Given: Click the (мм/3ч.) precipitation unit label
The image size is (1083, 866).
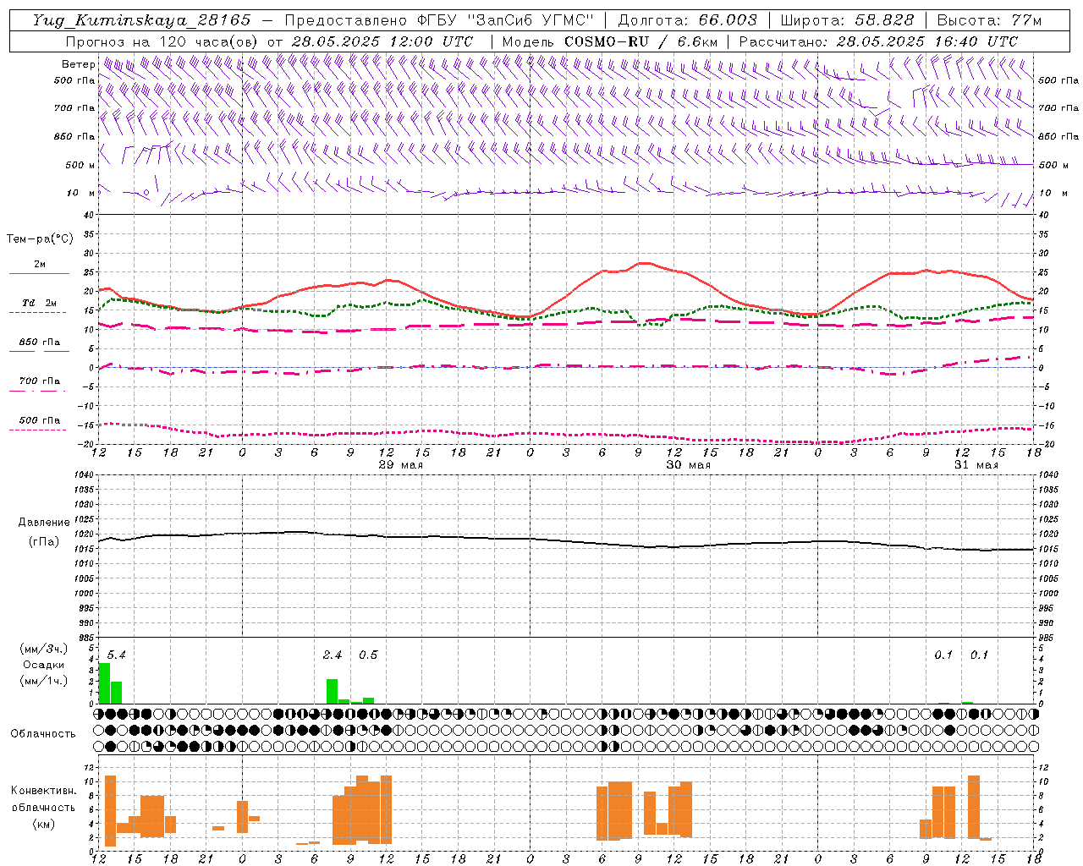Looking at the screenshot, I should pyautogui.click(x=43, y=649).
